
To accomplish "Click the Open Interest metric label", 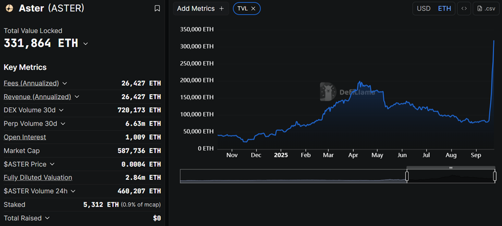I will [25, 137].
